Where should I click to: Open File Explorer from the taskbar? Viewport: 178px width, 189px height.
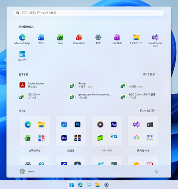pos(97,185)
